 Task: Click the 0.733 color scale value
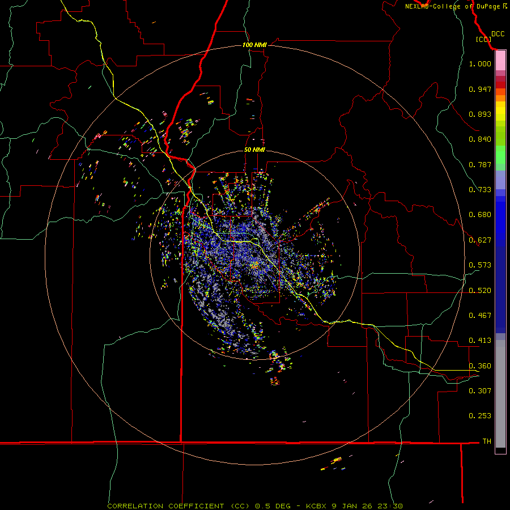point(480,190)
